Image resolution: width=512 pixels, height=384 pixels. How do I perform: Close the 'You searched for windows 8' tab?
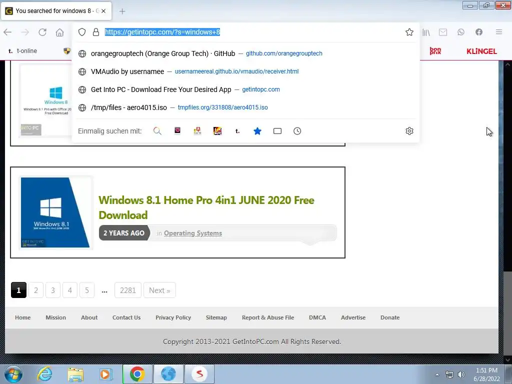[103, 11]
